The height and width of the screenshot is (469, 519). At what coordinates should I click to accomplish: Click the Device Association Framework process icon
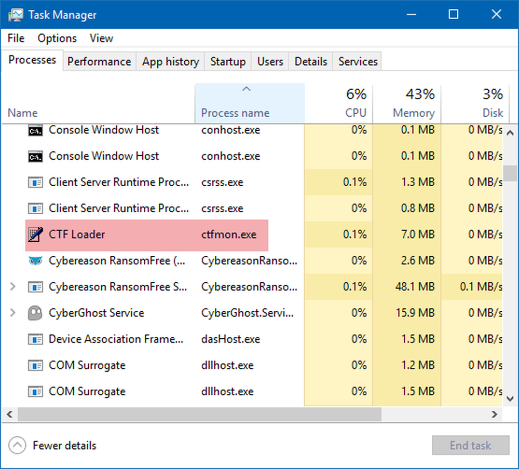tap(35, 339)
